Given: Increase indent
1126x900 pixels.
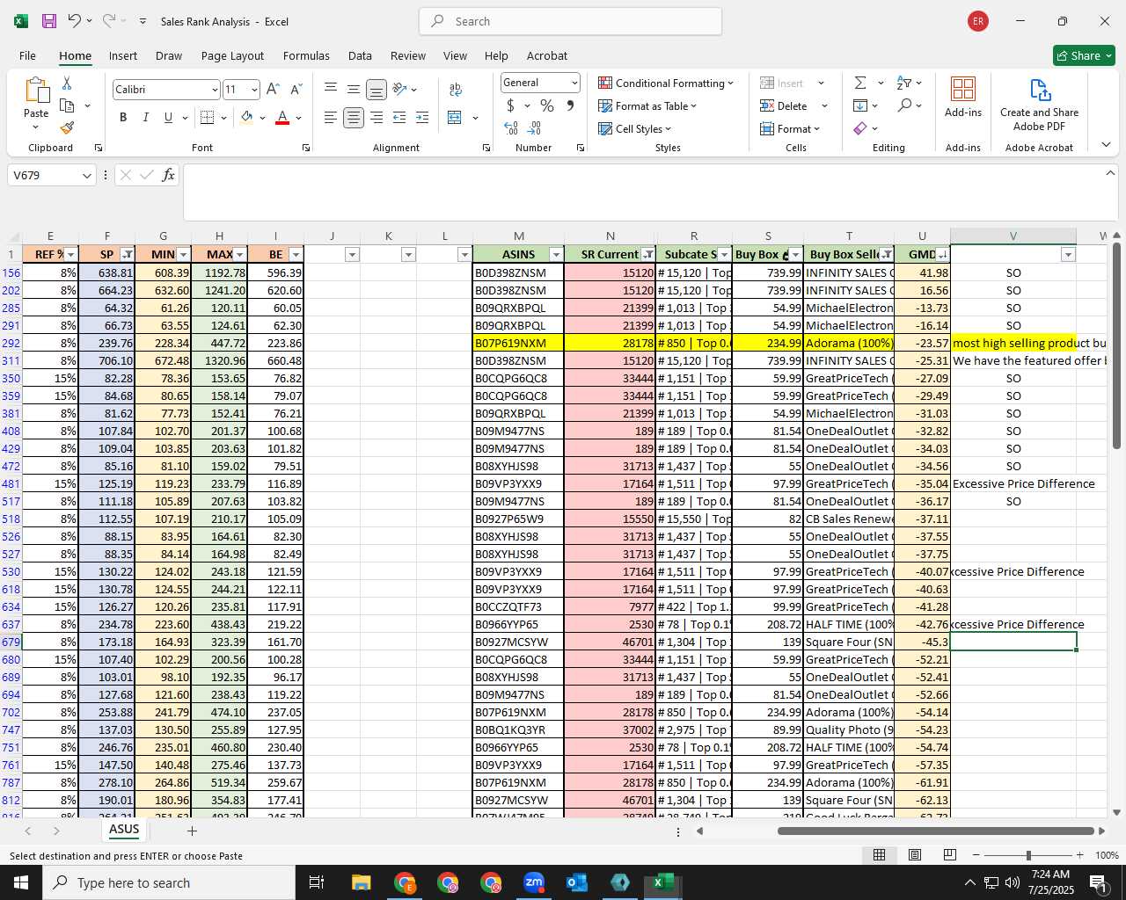Looking at the screenshot, I should click(422, 118).
